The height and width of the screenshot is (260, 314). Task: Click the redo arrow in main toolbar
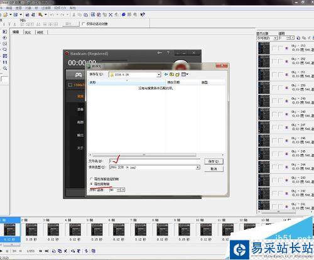pos(62,14)
